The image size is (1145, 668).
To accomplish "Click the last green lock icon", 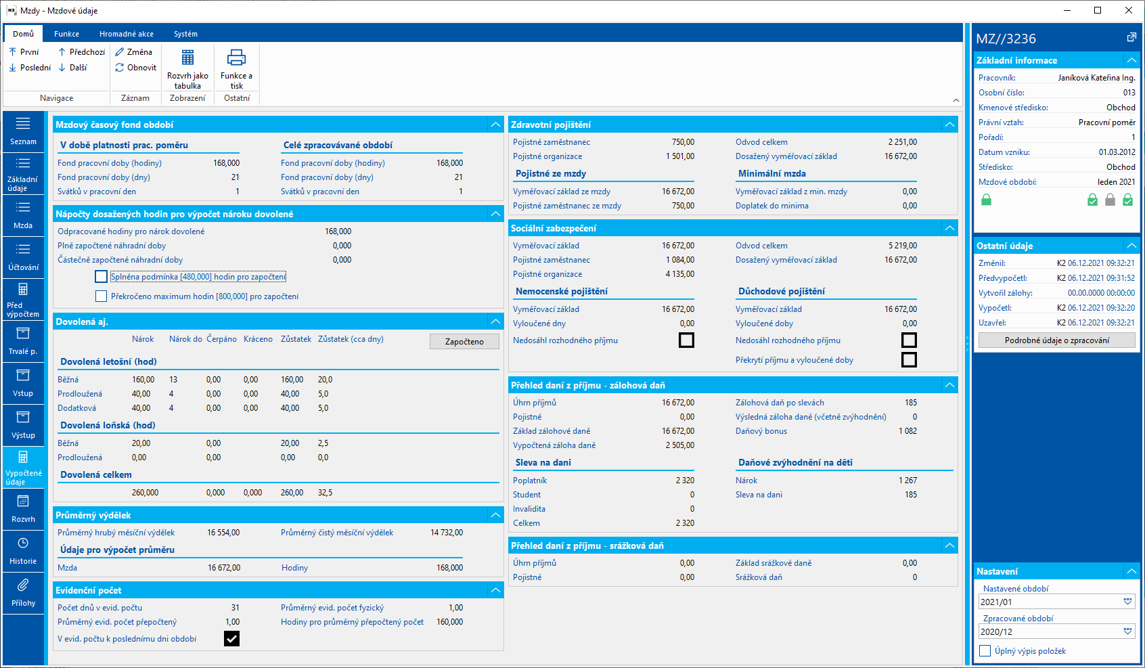I will tap(1127, 200).
